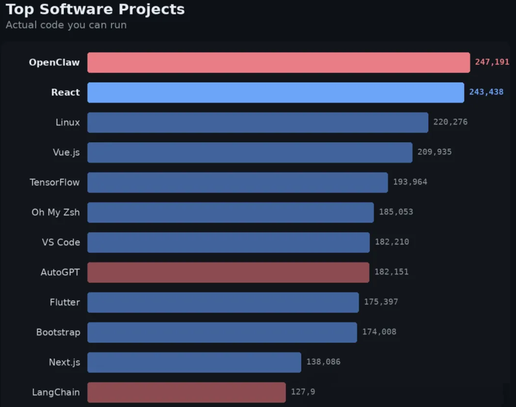Click the subtitle Actual code you can run

coord(66,25)
